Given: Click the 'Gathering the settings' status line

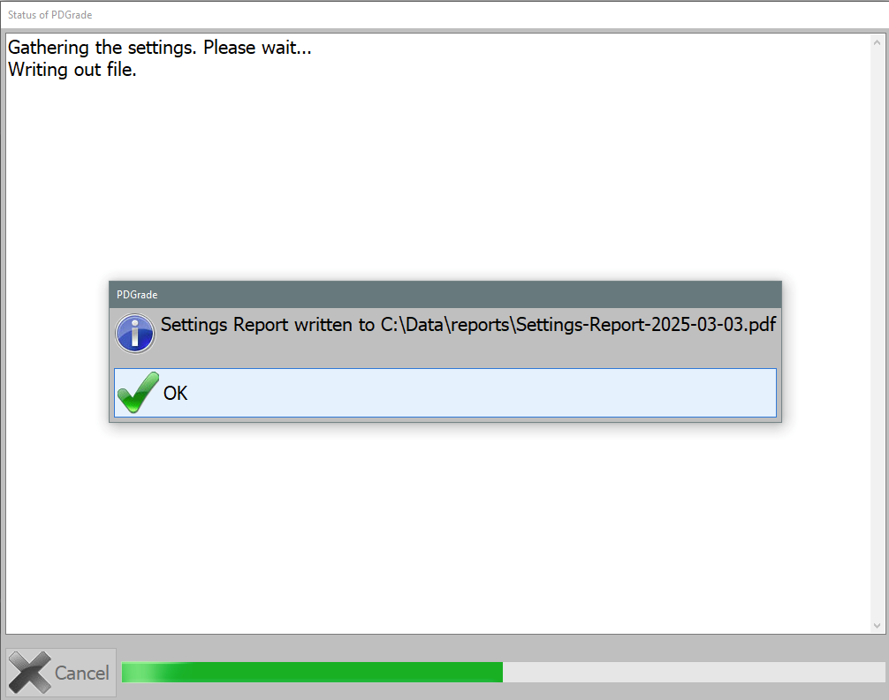Looking at the screenshot, I should tap(159, 47).
